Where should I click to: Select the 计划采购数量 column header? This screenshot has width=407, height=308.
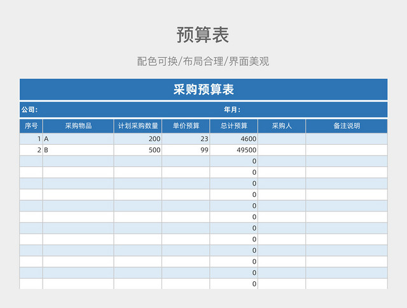click(x=138, y=126)
